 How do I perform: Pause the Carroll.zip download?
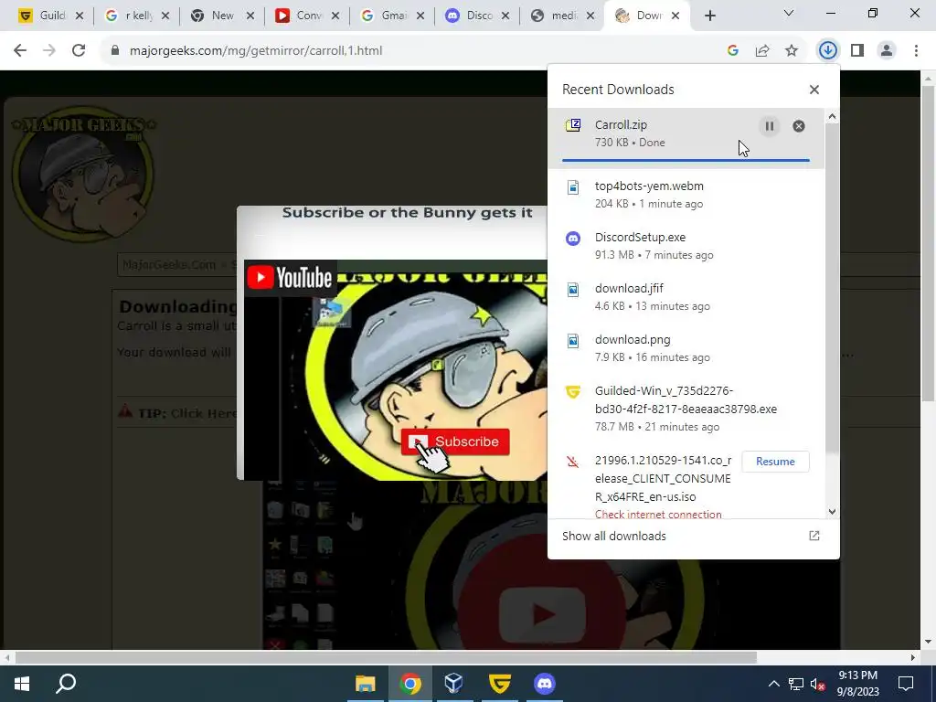770,126
